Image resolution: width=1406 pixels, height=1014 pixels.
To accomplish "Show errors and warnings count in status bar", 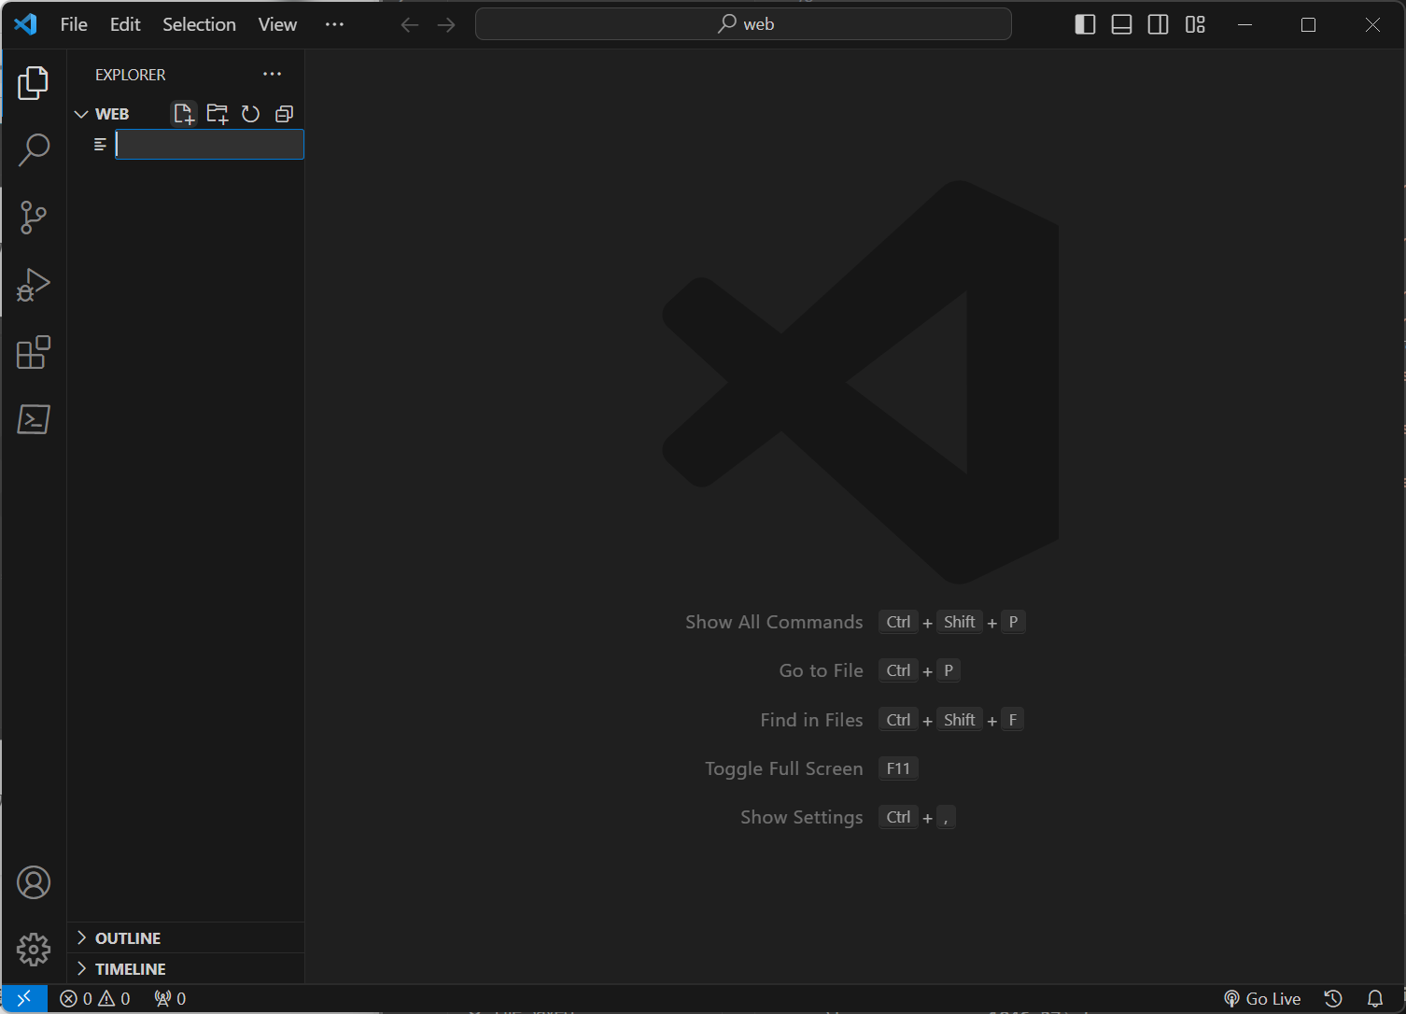I will pos(95,998).
